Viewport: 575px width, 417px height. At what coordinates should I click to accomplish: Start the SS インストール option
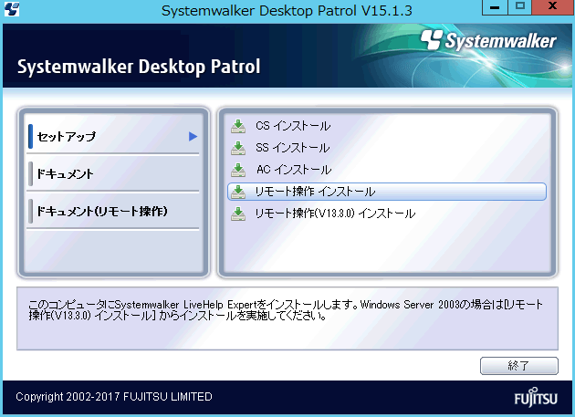pos(387,148)
